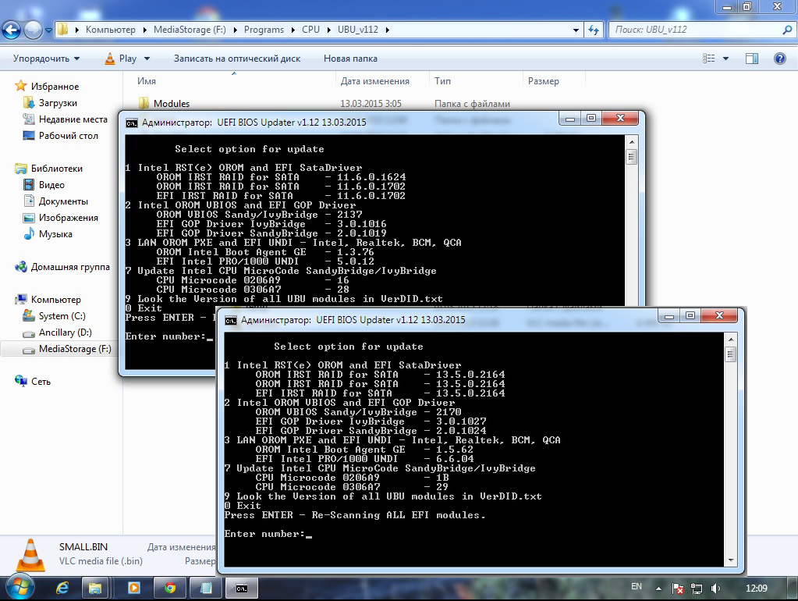This screenshot has height=601, width=798.
Task: Expand the view options dropdown arrow
Action: coord(725,59)
